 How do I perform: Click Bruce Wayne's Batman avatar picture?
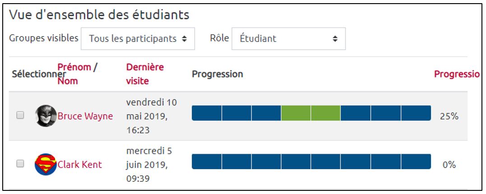[46, 116]
